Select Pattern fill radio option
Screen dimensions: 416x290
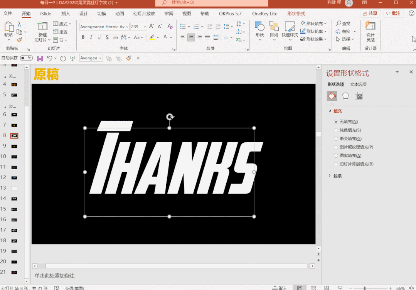(336, 156)
